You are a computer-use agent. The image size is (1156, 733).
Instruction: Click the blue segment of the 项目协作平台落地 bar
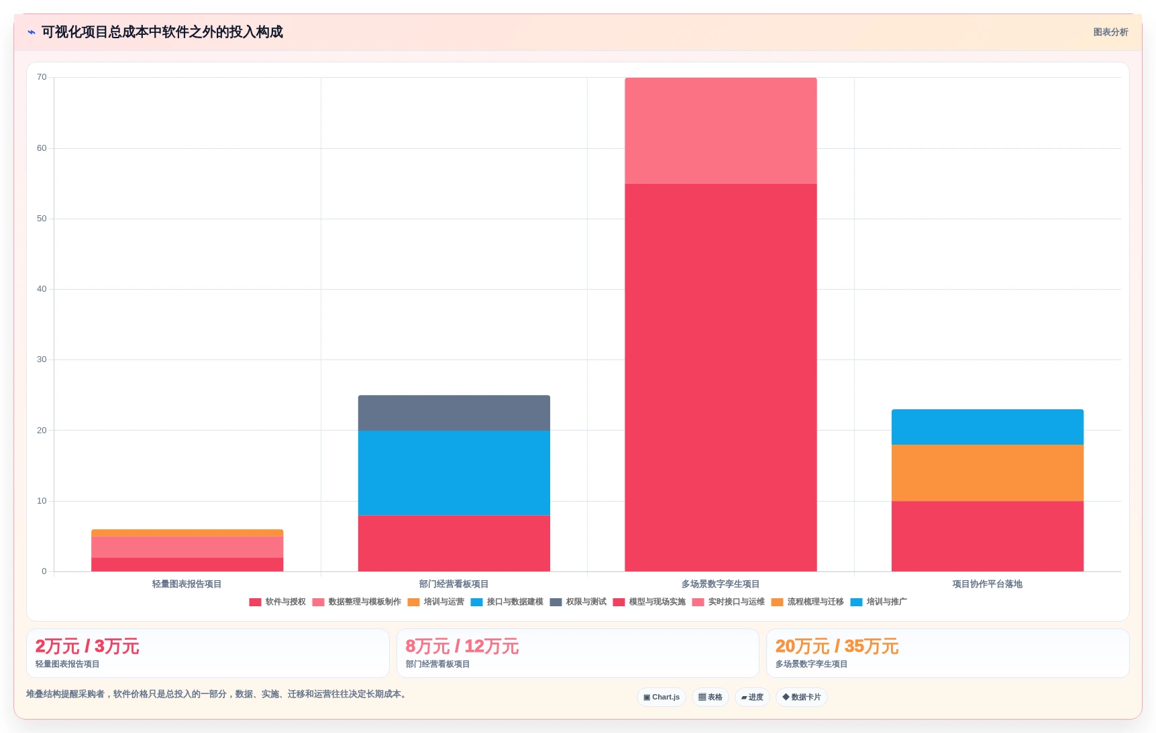[x=987, y=427]
